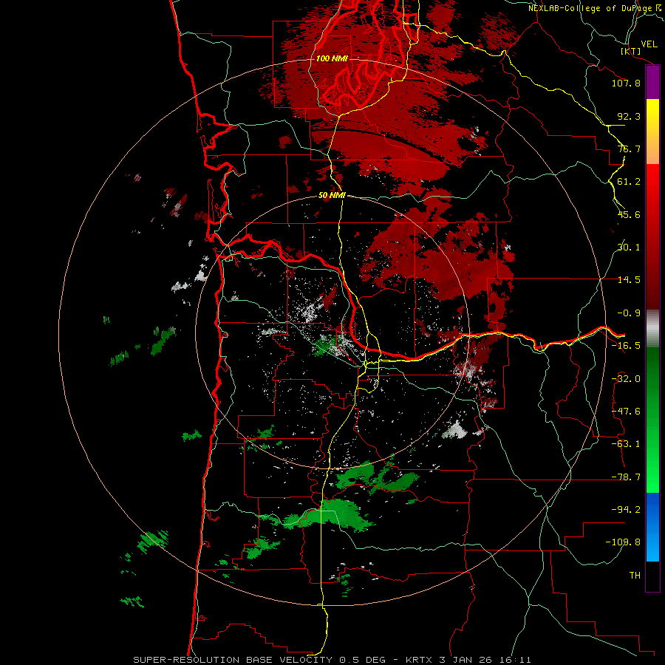Click the purple segment of color bar
665x665 pixels.
pyautogui.click(x=652, y=83)
